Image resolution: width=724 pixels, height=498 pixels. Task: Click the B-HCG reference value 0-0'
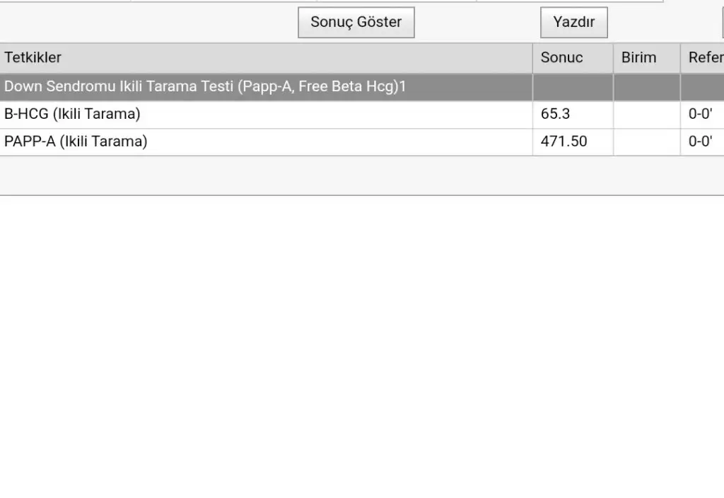(700, 114)
